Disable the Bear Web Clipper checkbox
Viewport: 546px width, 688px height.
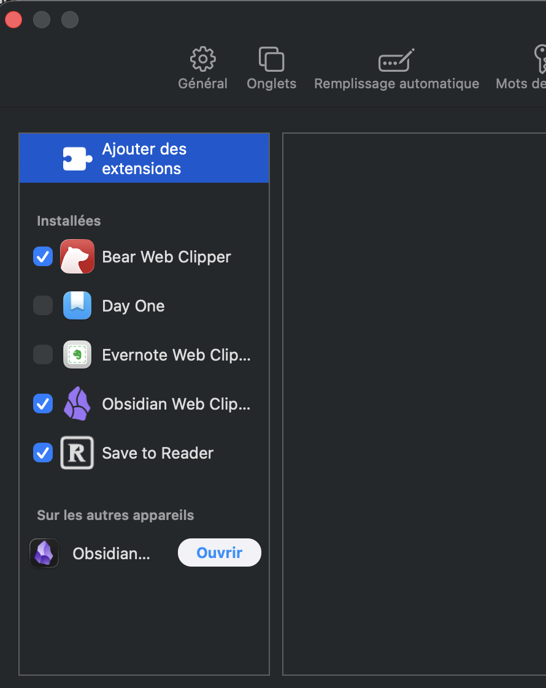pyautogui.click(x=43, y=256)
